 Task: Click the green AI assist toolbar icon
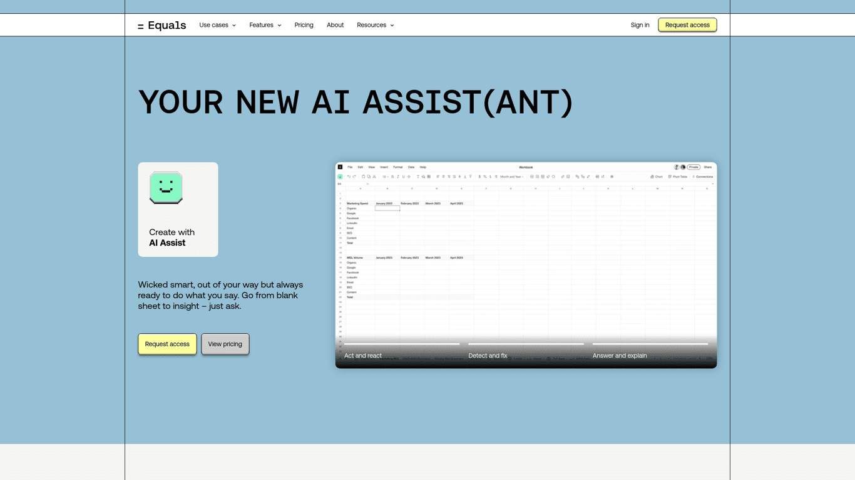[340, 177]
